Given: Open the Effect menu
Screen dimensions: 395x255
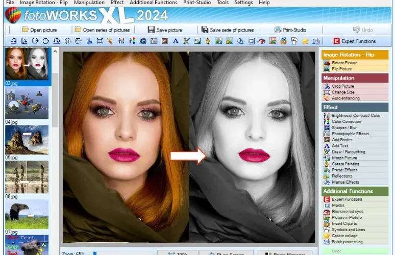Looking at the screenshot, I should tap(117, 3).
